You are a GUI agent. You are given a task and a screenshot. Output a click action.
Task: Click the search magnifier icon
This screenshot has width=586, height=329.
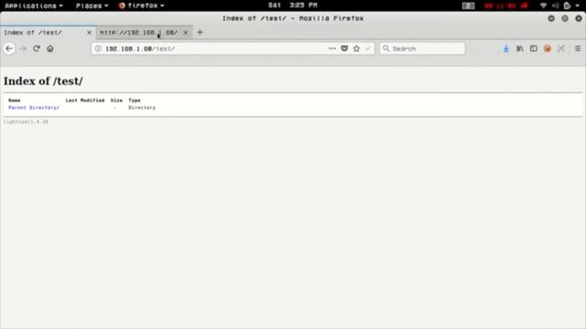point(386,48)
